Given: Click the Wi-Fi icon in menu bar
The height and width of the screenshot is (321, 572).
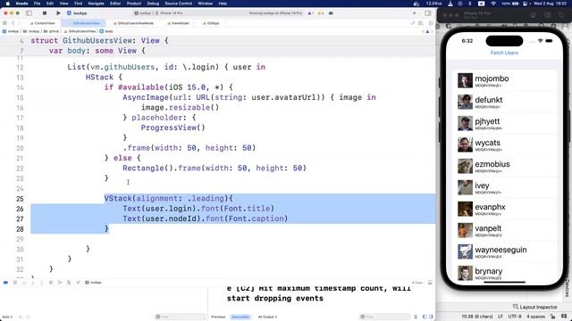Looking at the screenshot, I should point(493,4).
